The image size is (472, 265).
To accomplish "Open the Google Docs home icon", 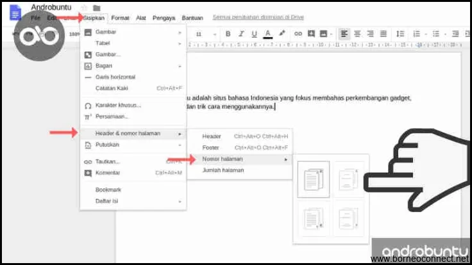I will (x=15, y=13).
